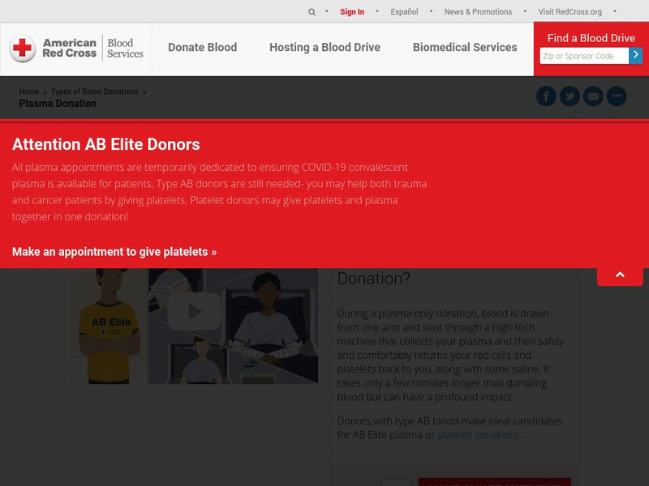The height and width of the screenshot is (486, 649).
Task: Go to Home breadcrumb
Action: click(x=29, y=92)
